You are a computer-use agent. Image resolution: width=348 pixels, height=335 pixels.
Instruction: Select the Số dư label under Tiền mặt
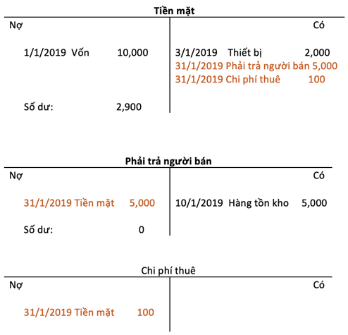[x=39, y=107]
